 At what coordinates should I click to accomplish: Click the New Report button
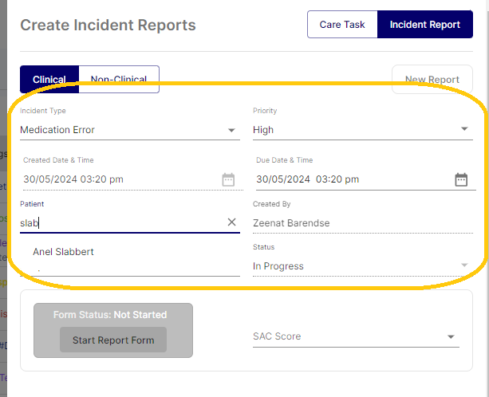[432, 80]
